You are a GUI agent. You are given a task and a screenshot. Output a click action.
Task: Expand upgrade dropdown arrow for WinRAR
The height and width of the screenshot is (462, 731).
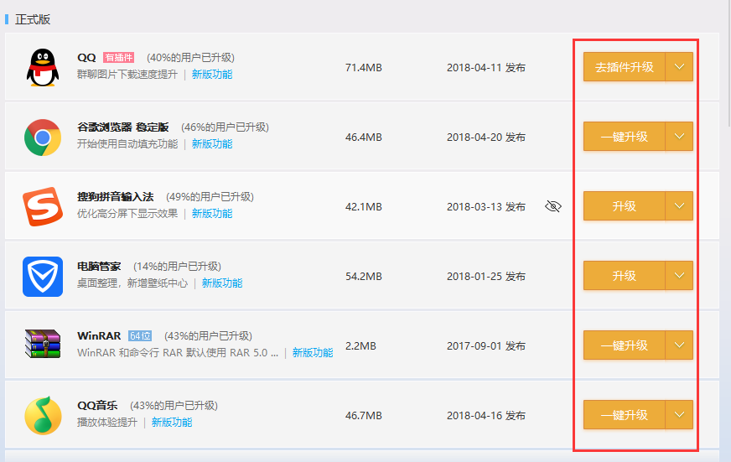pos(679,345)
